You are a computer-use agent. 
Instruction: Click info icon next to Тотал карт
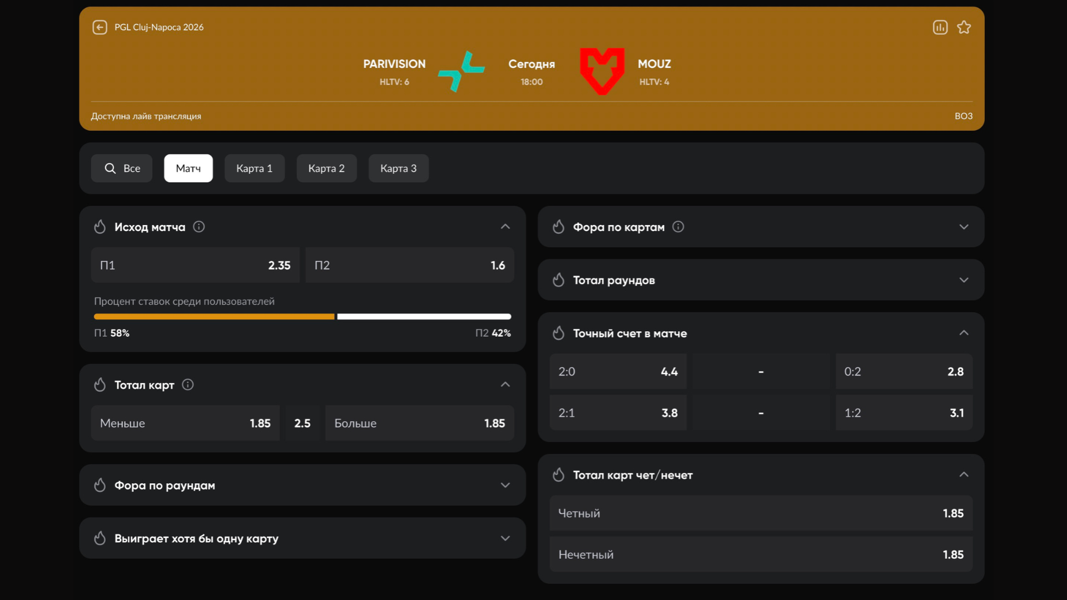pos(188,384)
